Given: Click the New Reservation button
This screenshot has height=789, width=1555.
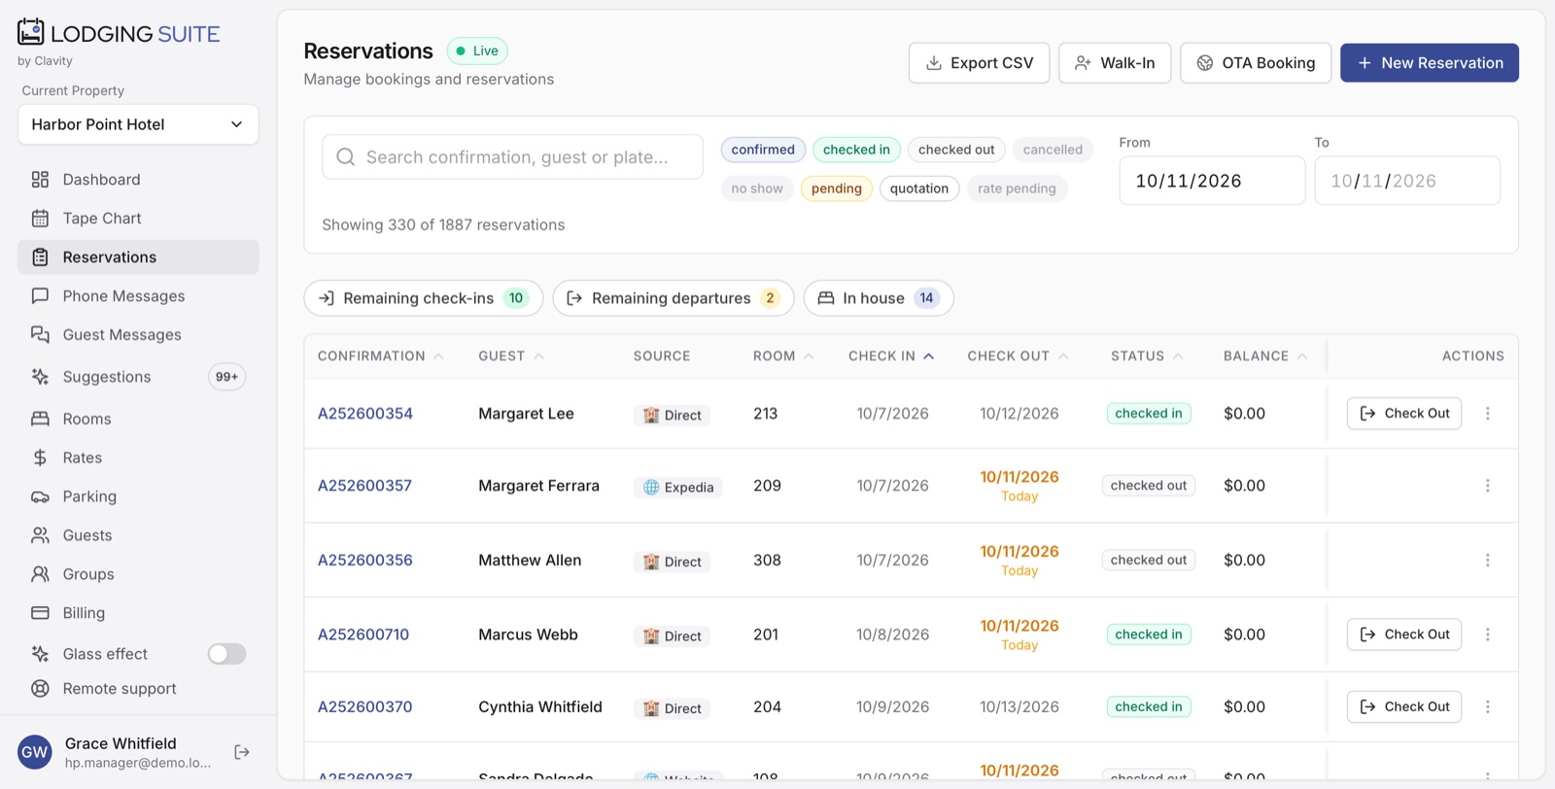Looking at the screenshot, I should point(1430,63).
